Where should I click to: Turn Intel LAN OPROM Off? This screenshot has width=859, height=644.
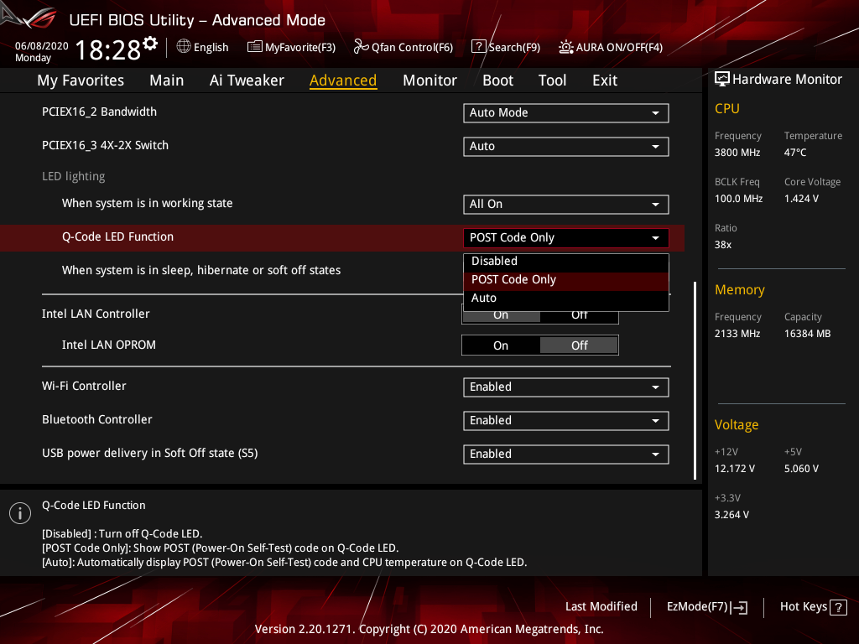(579, 345)
